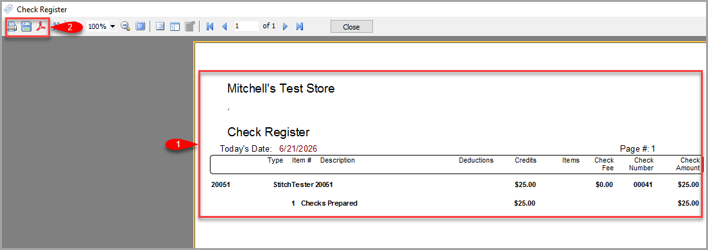Click the Item # column header

coord(302,160)
